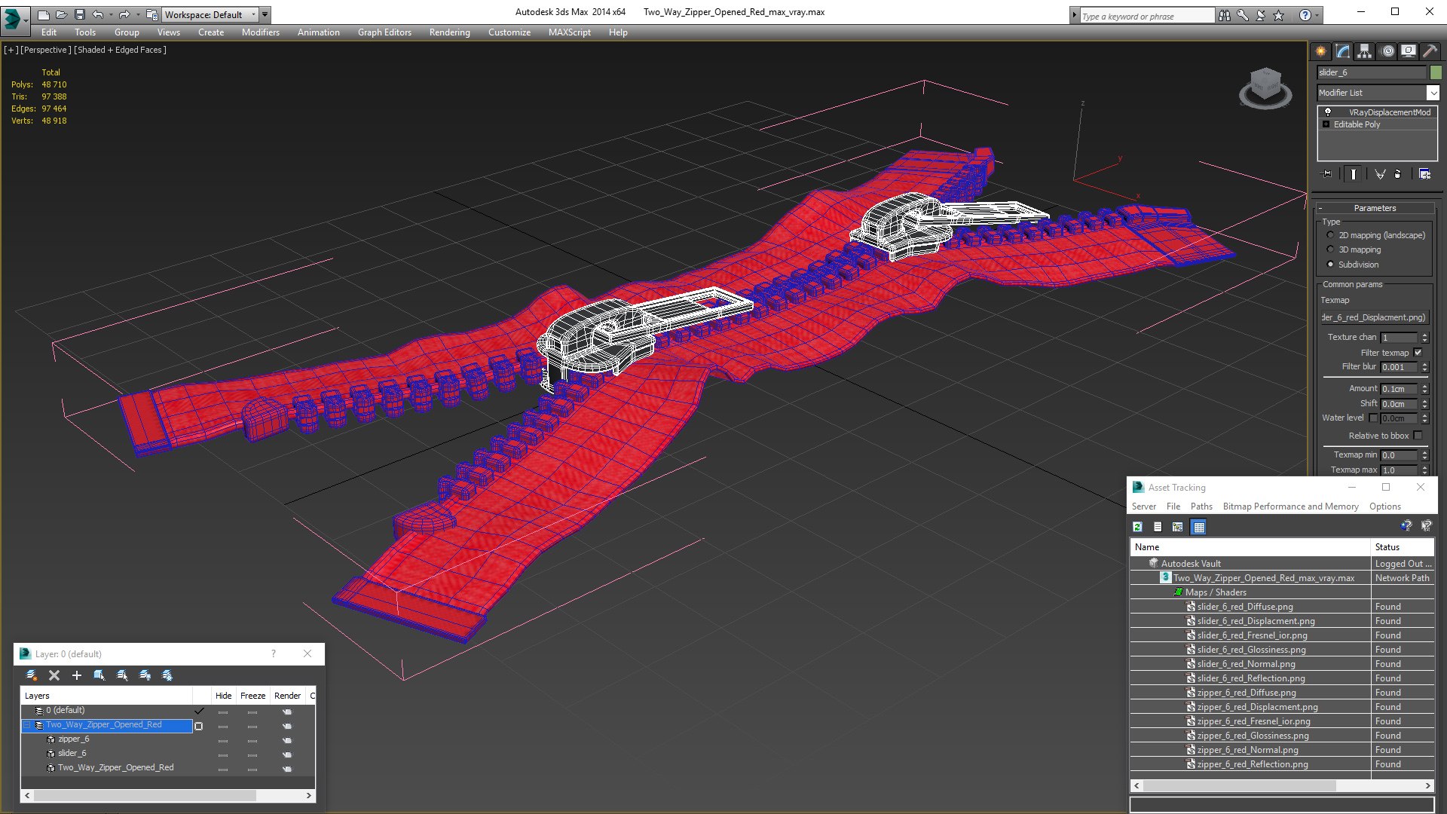
Task: Delete highlighted layer with X icon
Action: click(54, 675)
